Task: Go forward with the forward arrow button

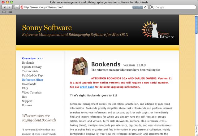Action: tap(10, 7)
